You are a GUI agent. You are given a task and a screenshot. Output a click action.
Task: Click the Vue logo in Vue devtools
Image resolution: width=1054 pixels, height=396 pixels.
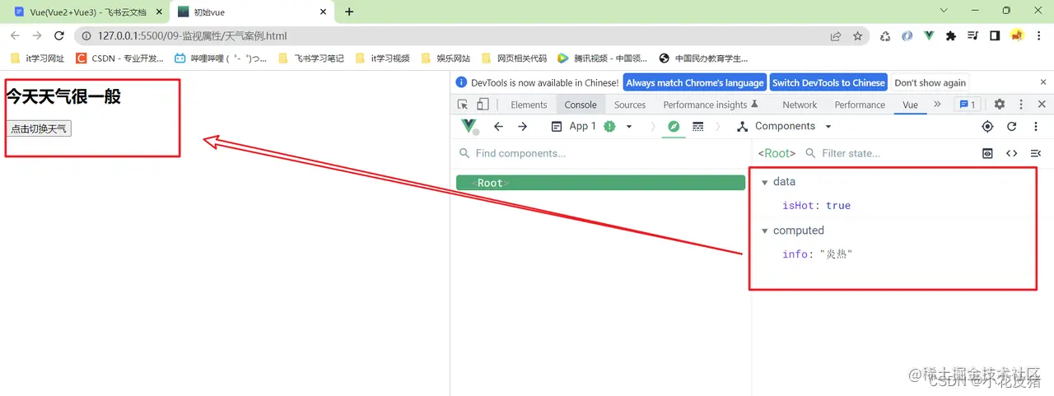469,126
